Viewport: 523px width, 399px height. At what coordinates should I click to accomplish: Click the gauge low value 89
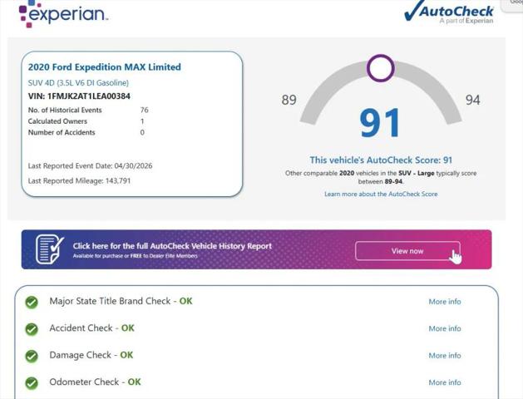point(289,100)
